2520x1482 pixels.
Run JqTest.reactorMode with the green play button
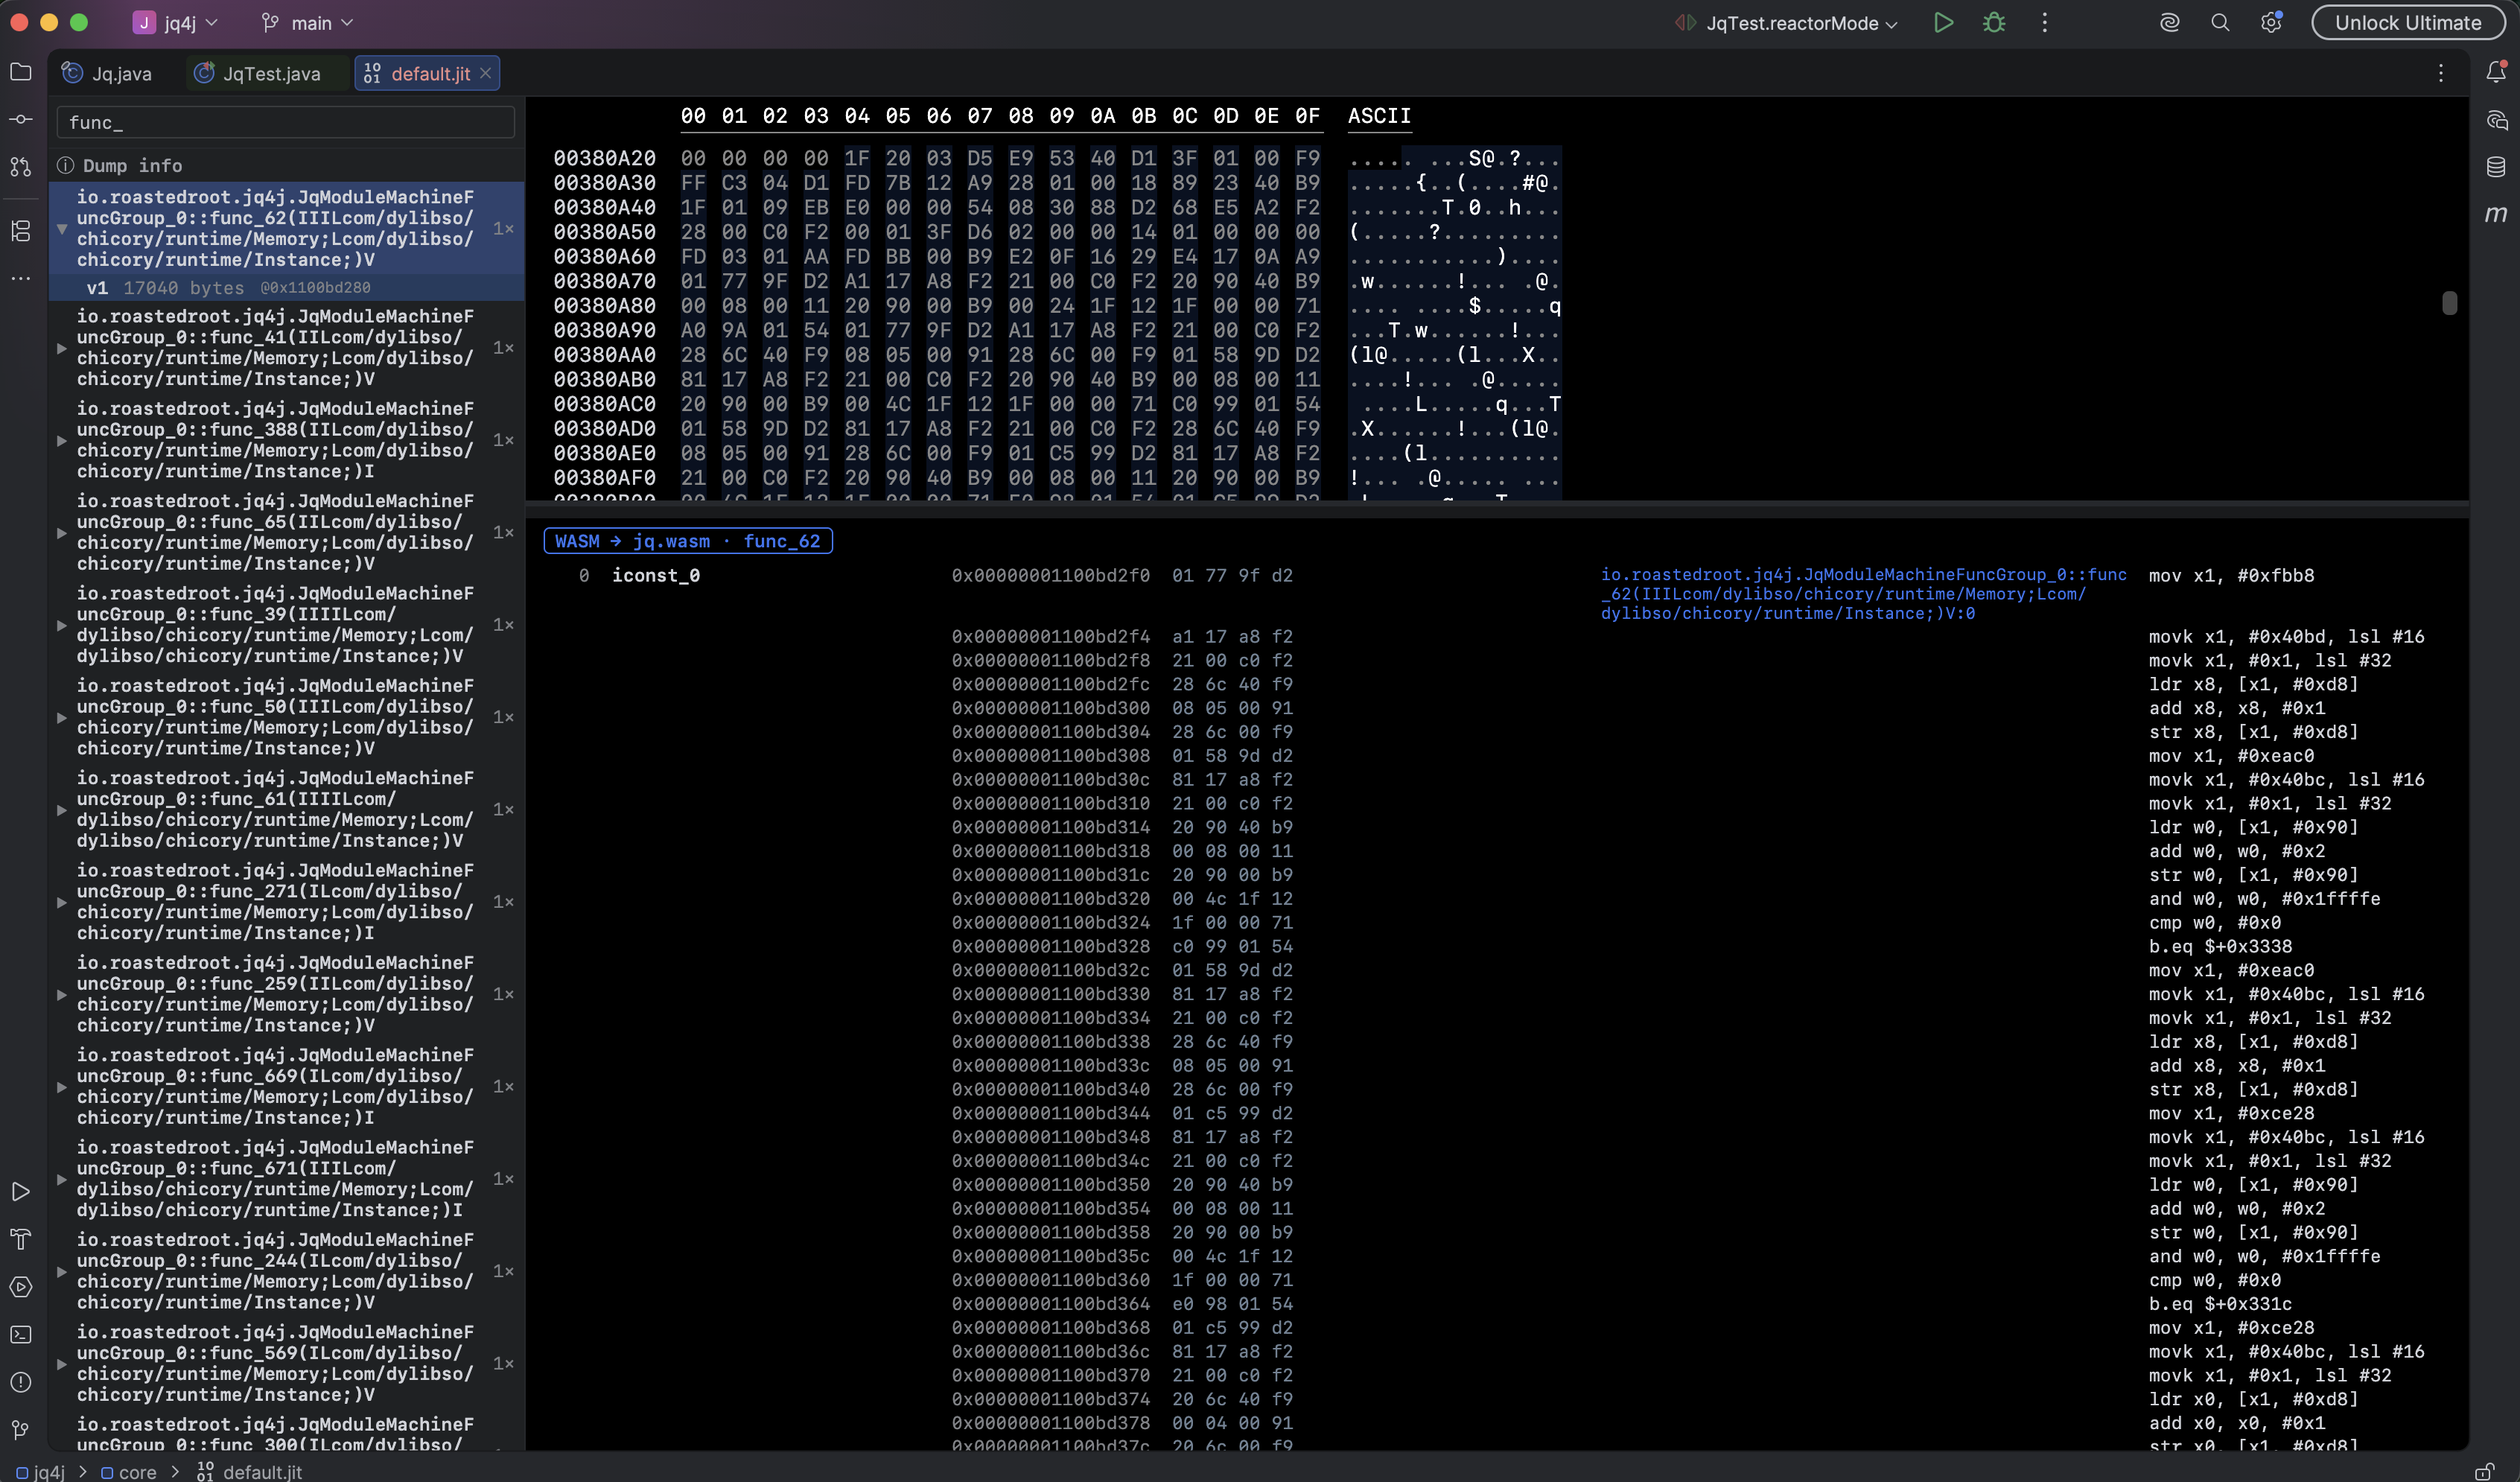click(1943, 22)
